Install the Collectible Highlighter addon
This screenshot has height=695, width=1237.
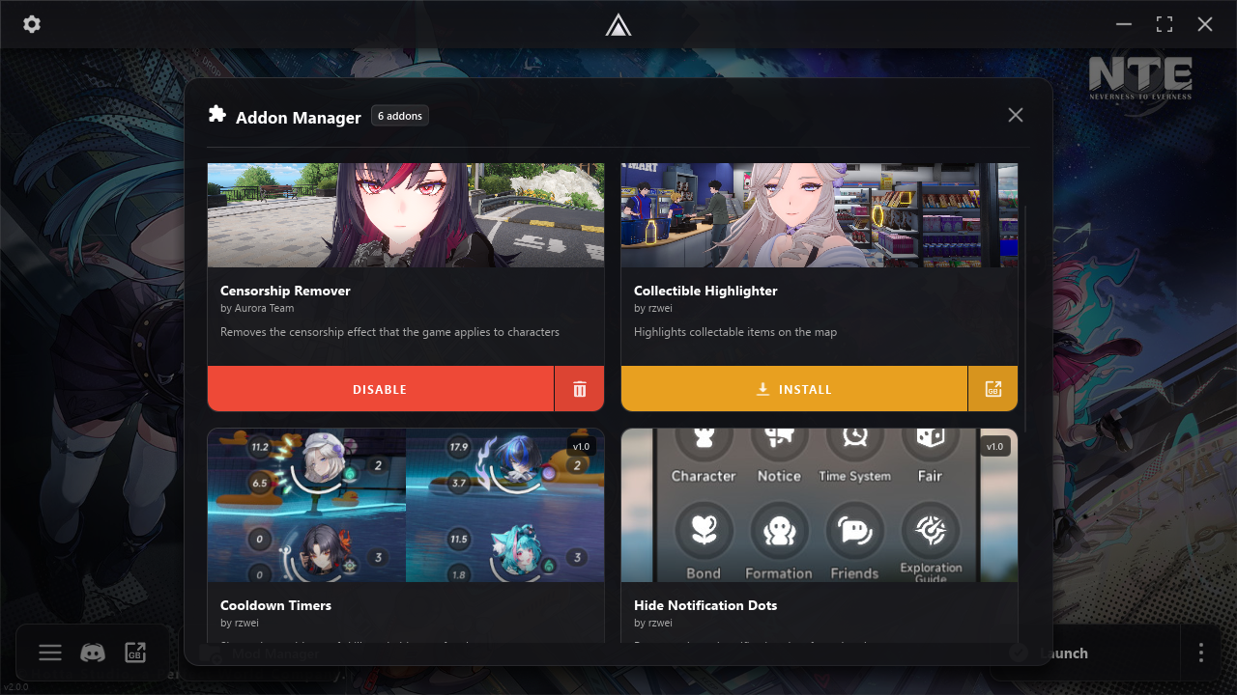point(794,389)
